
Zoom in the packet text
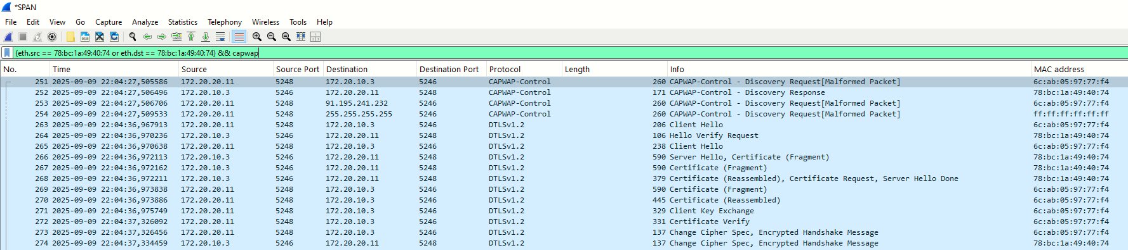coord(257,37)
